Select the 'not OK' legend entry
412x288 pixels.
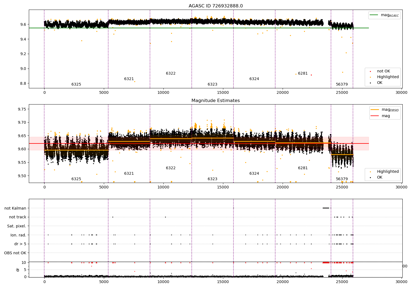pyautogui.click(x=383, y=71)
